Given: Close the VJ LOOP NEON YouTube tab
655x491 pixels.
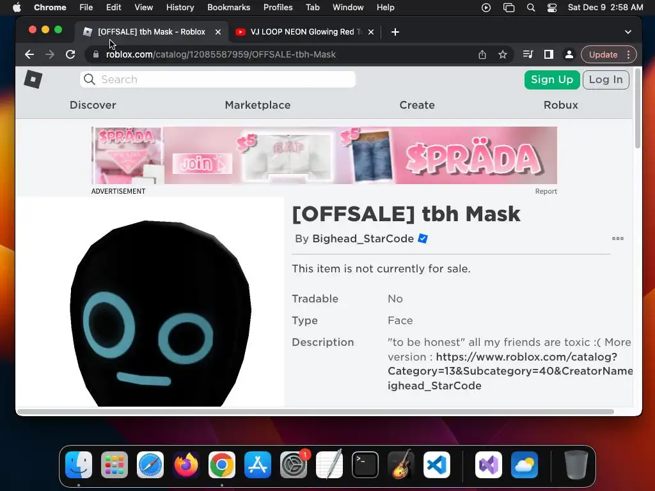Looking at the screenshot, I should 371,32.
